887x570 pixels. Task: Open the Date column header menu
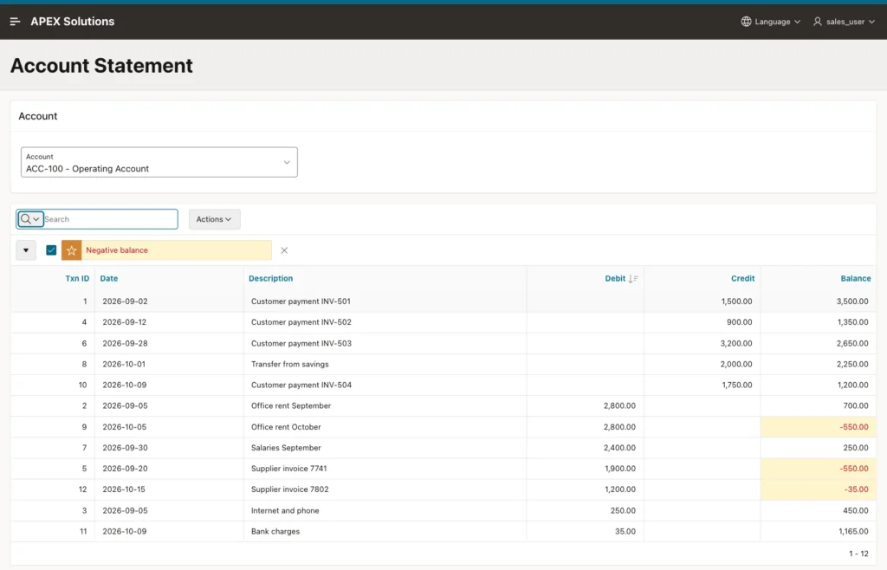click(109, 278)
